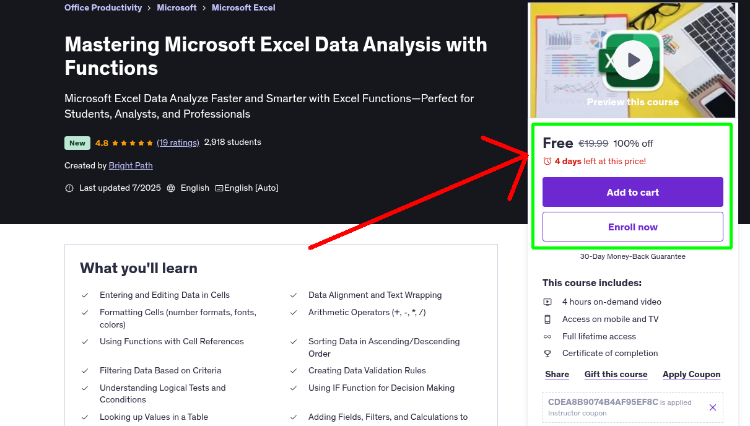Click checkmark beside Creating Data Validation Rules
The height and width of the screenshot is (426, 750).
click(294, 371)
